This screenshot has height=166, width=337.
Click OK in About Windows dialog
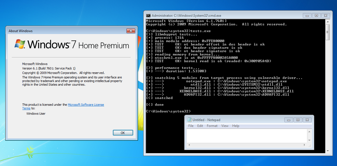tap(123, 133)
